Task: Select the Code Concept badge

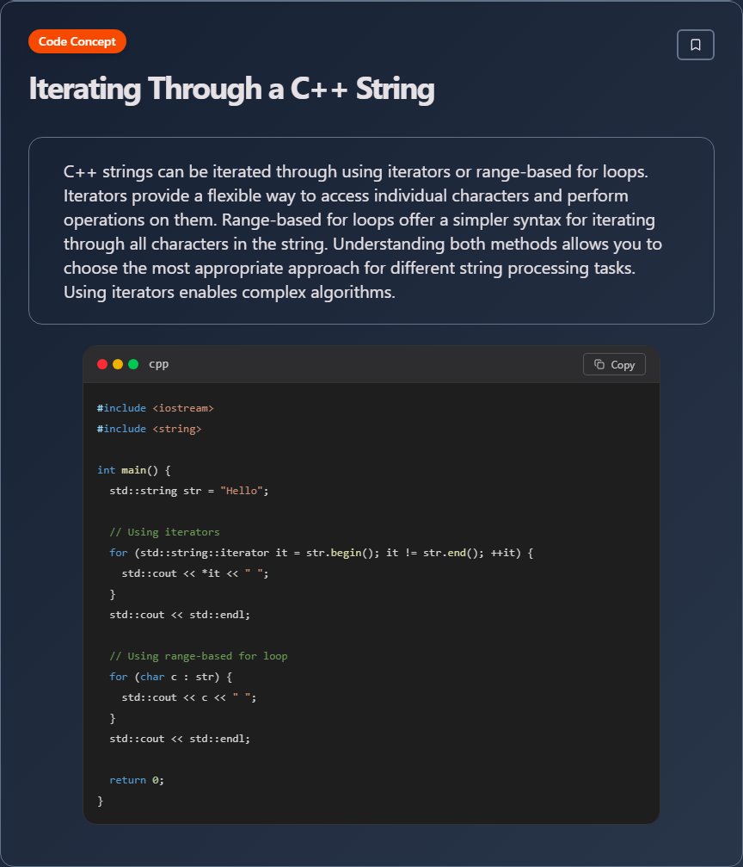Action: pyautogui.click(x=77, y=41)
